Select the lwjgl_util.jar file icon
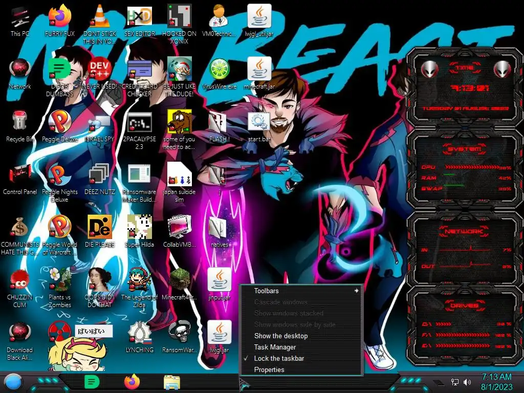 [x=259, y=17]
